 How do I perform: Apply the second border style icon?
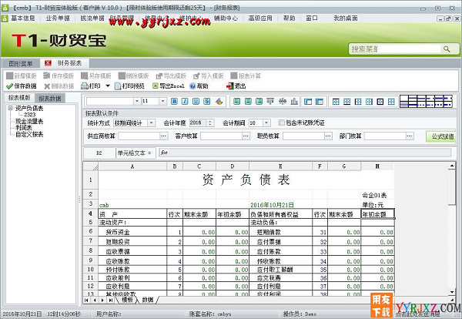click(x=346, y=102)
